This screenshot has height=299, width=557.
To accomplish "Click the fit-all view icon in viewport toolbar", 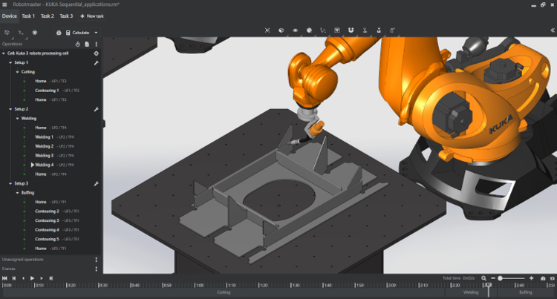I will pyautogui.click(x=267, y=30).
